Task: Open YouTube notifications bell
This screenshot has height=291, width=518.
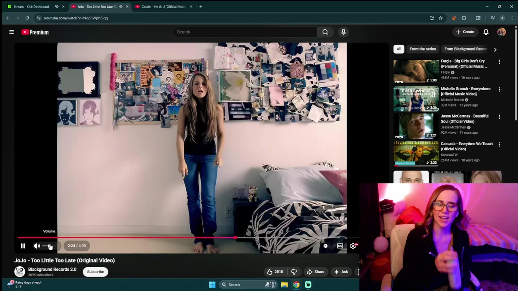Action: [486, 32]
